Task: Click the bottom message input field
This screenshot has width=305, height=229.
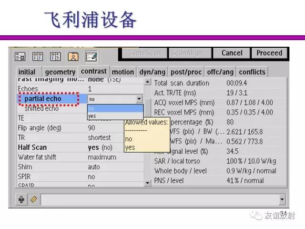Action: (x=160, y=199)
